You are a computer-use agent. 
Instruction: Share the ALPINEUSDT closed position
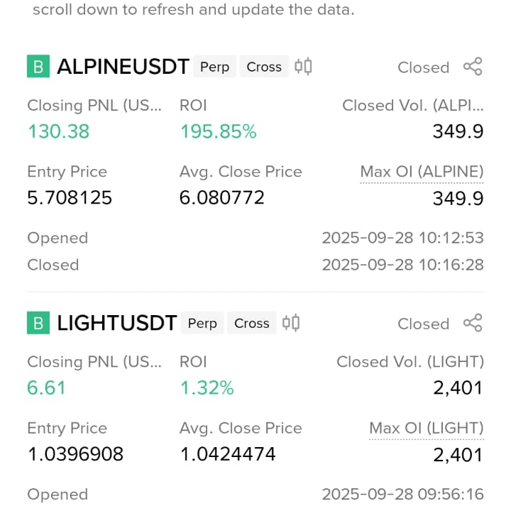(473, 67)
